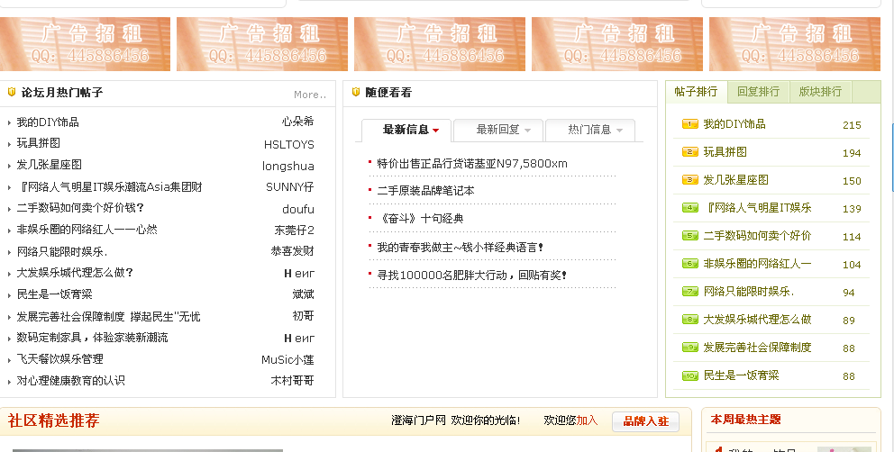Switch to the 热门信息 tab
The image size is (894, 452).
(x=590, y=130)
